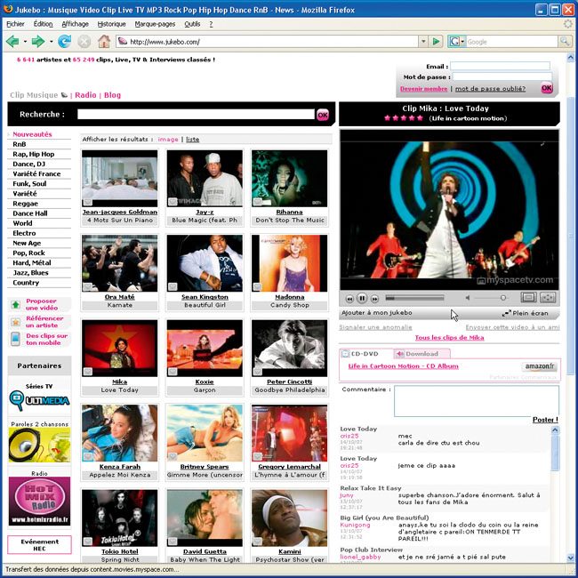
Task: Open the Radio section link
Action: pos(85,95)
